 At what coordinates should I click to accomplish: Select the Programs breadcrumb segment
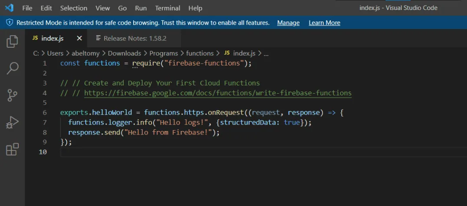pos(164,53)
